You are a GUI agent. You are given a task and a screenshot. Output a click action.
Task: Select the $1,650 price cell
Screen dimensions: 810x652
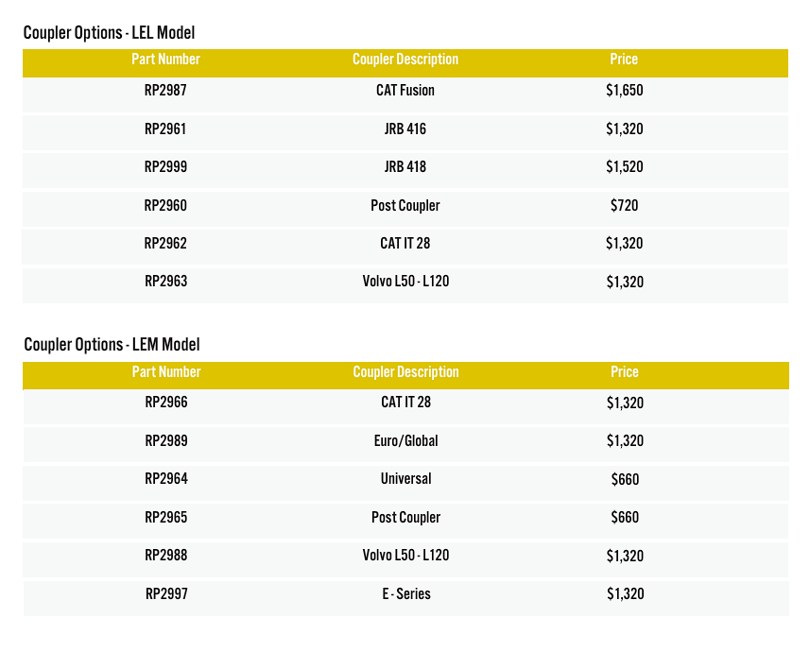click(x=624, y=92)
